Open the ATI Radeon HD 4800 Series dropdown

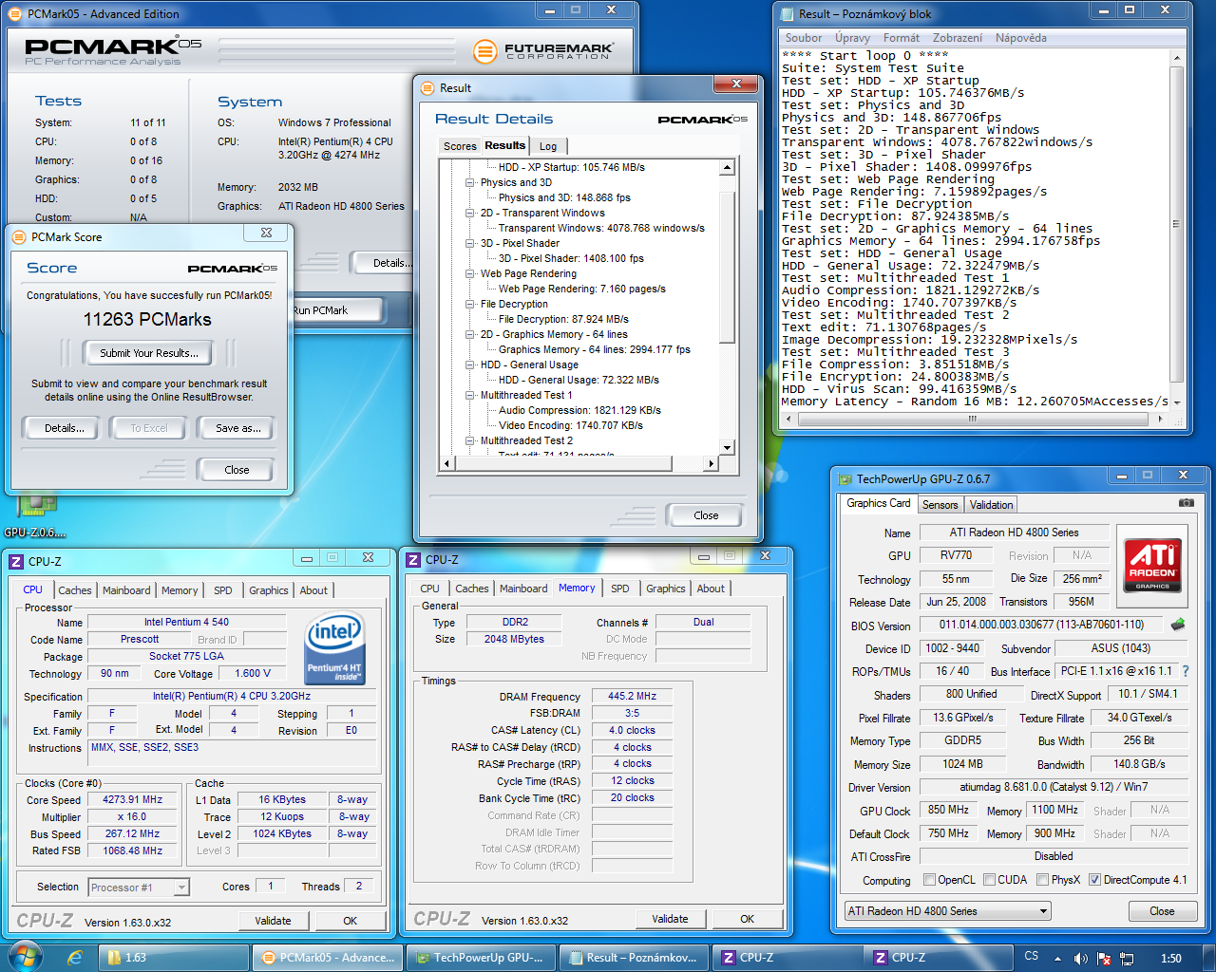[x=948, y=911]
